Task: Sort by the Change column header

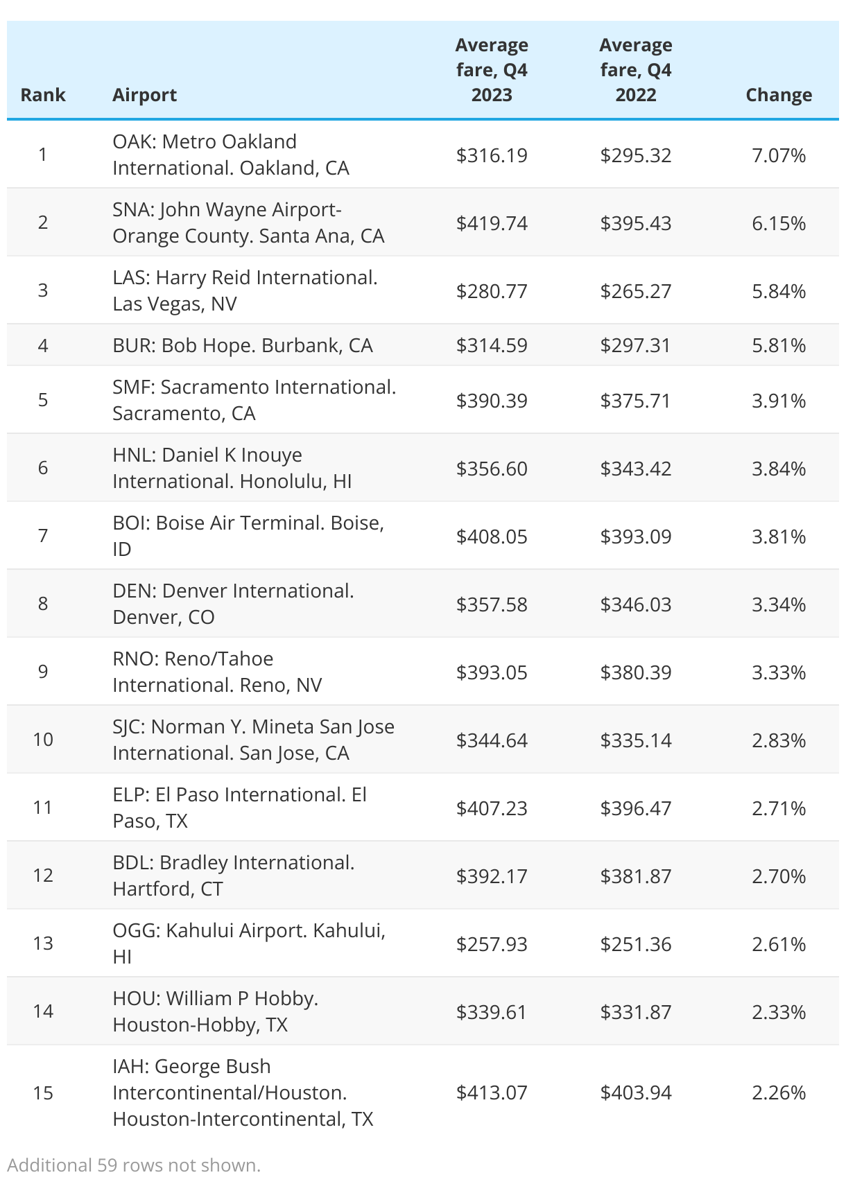Action: (x=779, y=95)
